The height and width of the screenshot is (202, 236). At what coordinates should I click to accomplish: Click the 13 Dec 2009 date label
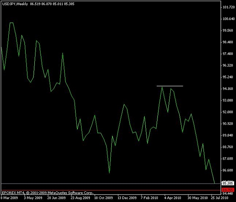click(127, 198)
